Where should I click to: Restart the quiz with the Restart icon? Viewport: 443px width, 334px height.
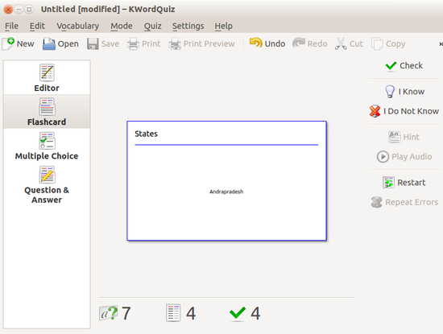(388, 183)
